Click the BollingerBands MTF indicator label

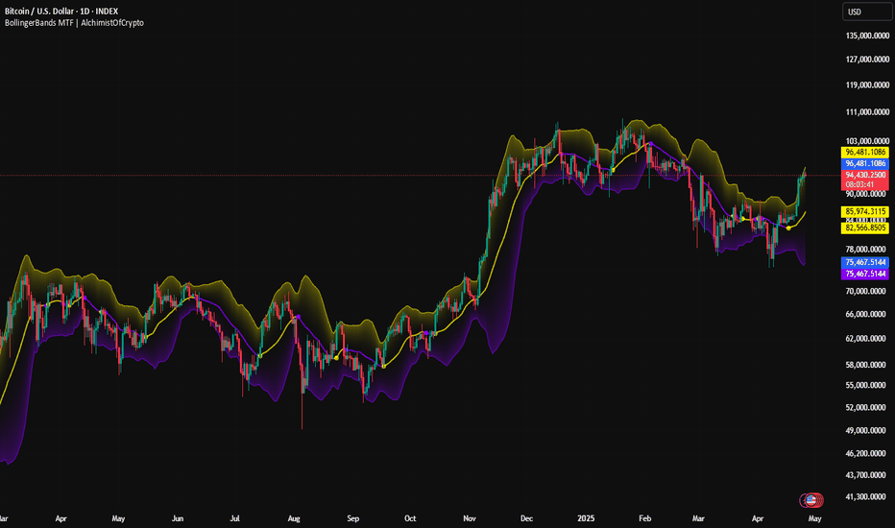74,23
